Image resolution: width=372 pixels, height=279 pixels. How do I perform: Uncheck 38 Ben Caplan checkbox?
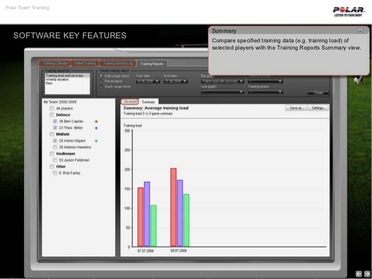55,121
